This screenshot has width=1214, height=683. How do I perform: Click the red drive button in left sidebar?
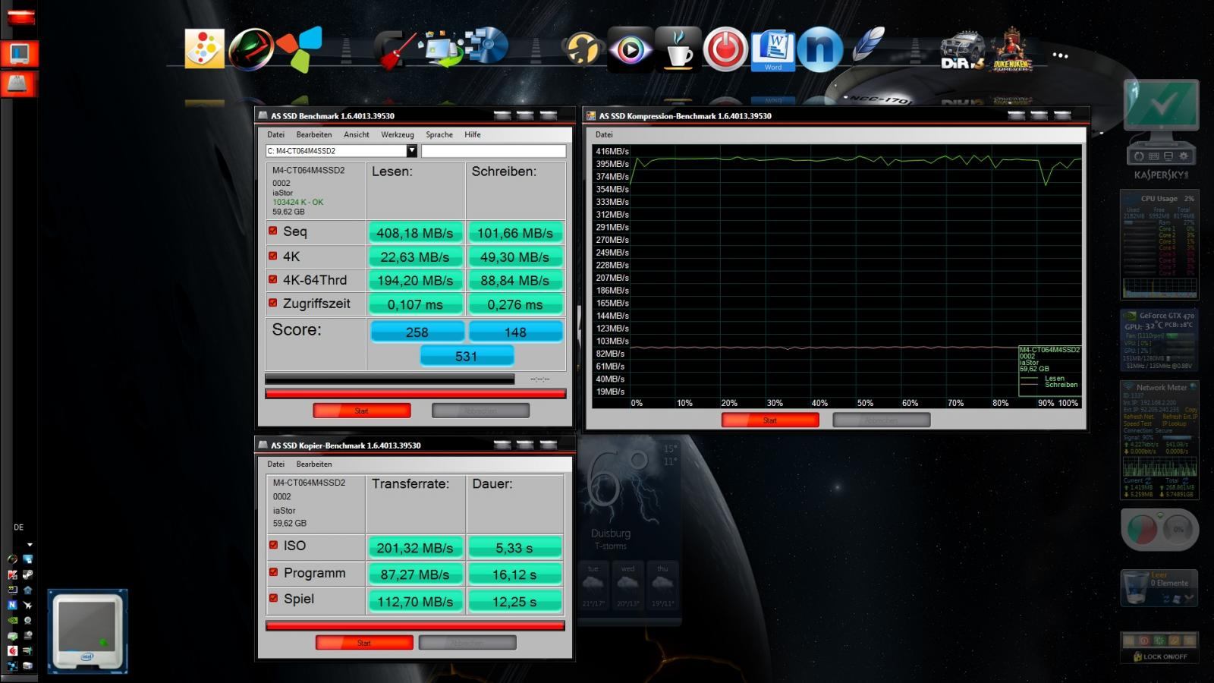pyautogui.click(x=19, y=83)
